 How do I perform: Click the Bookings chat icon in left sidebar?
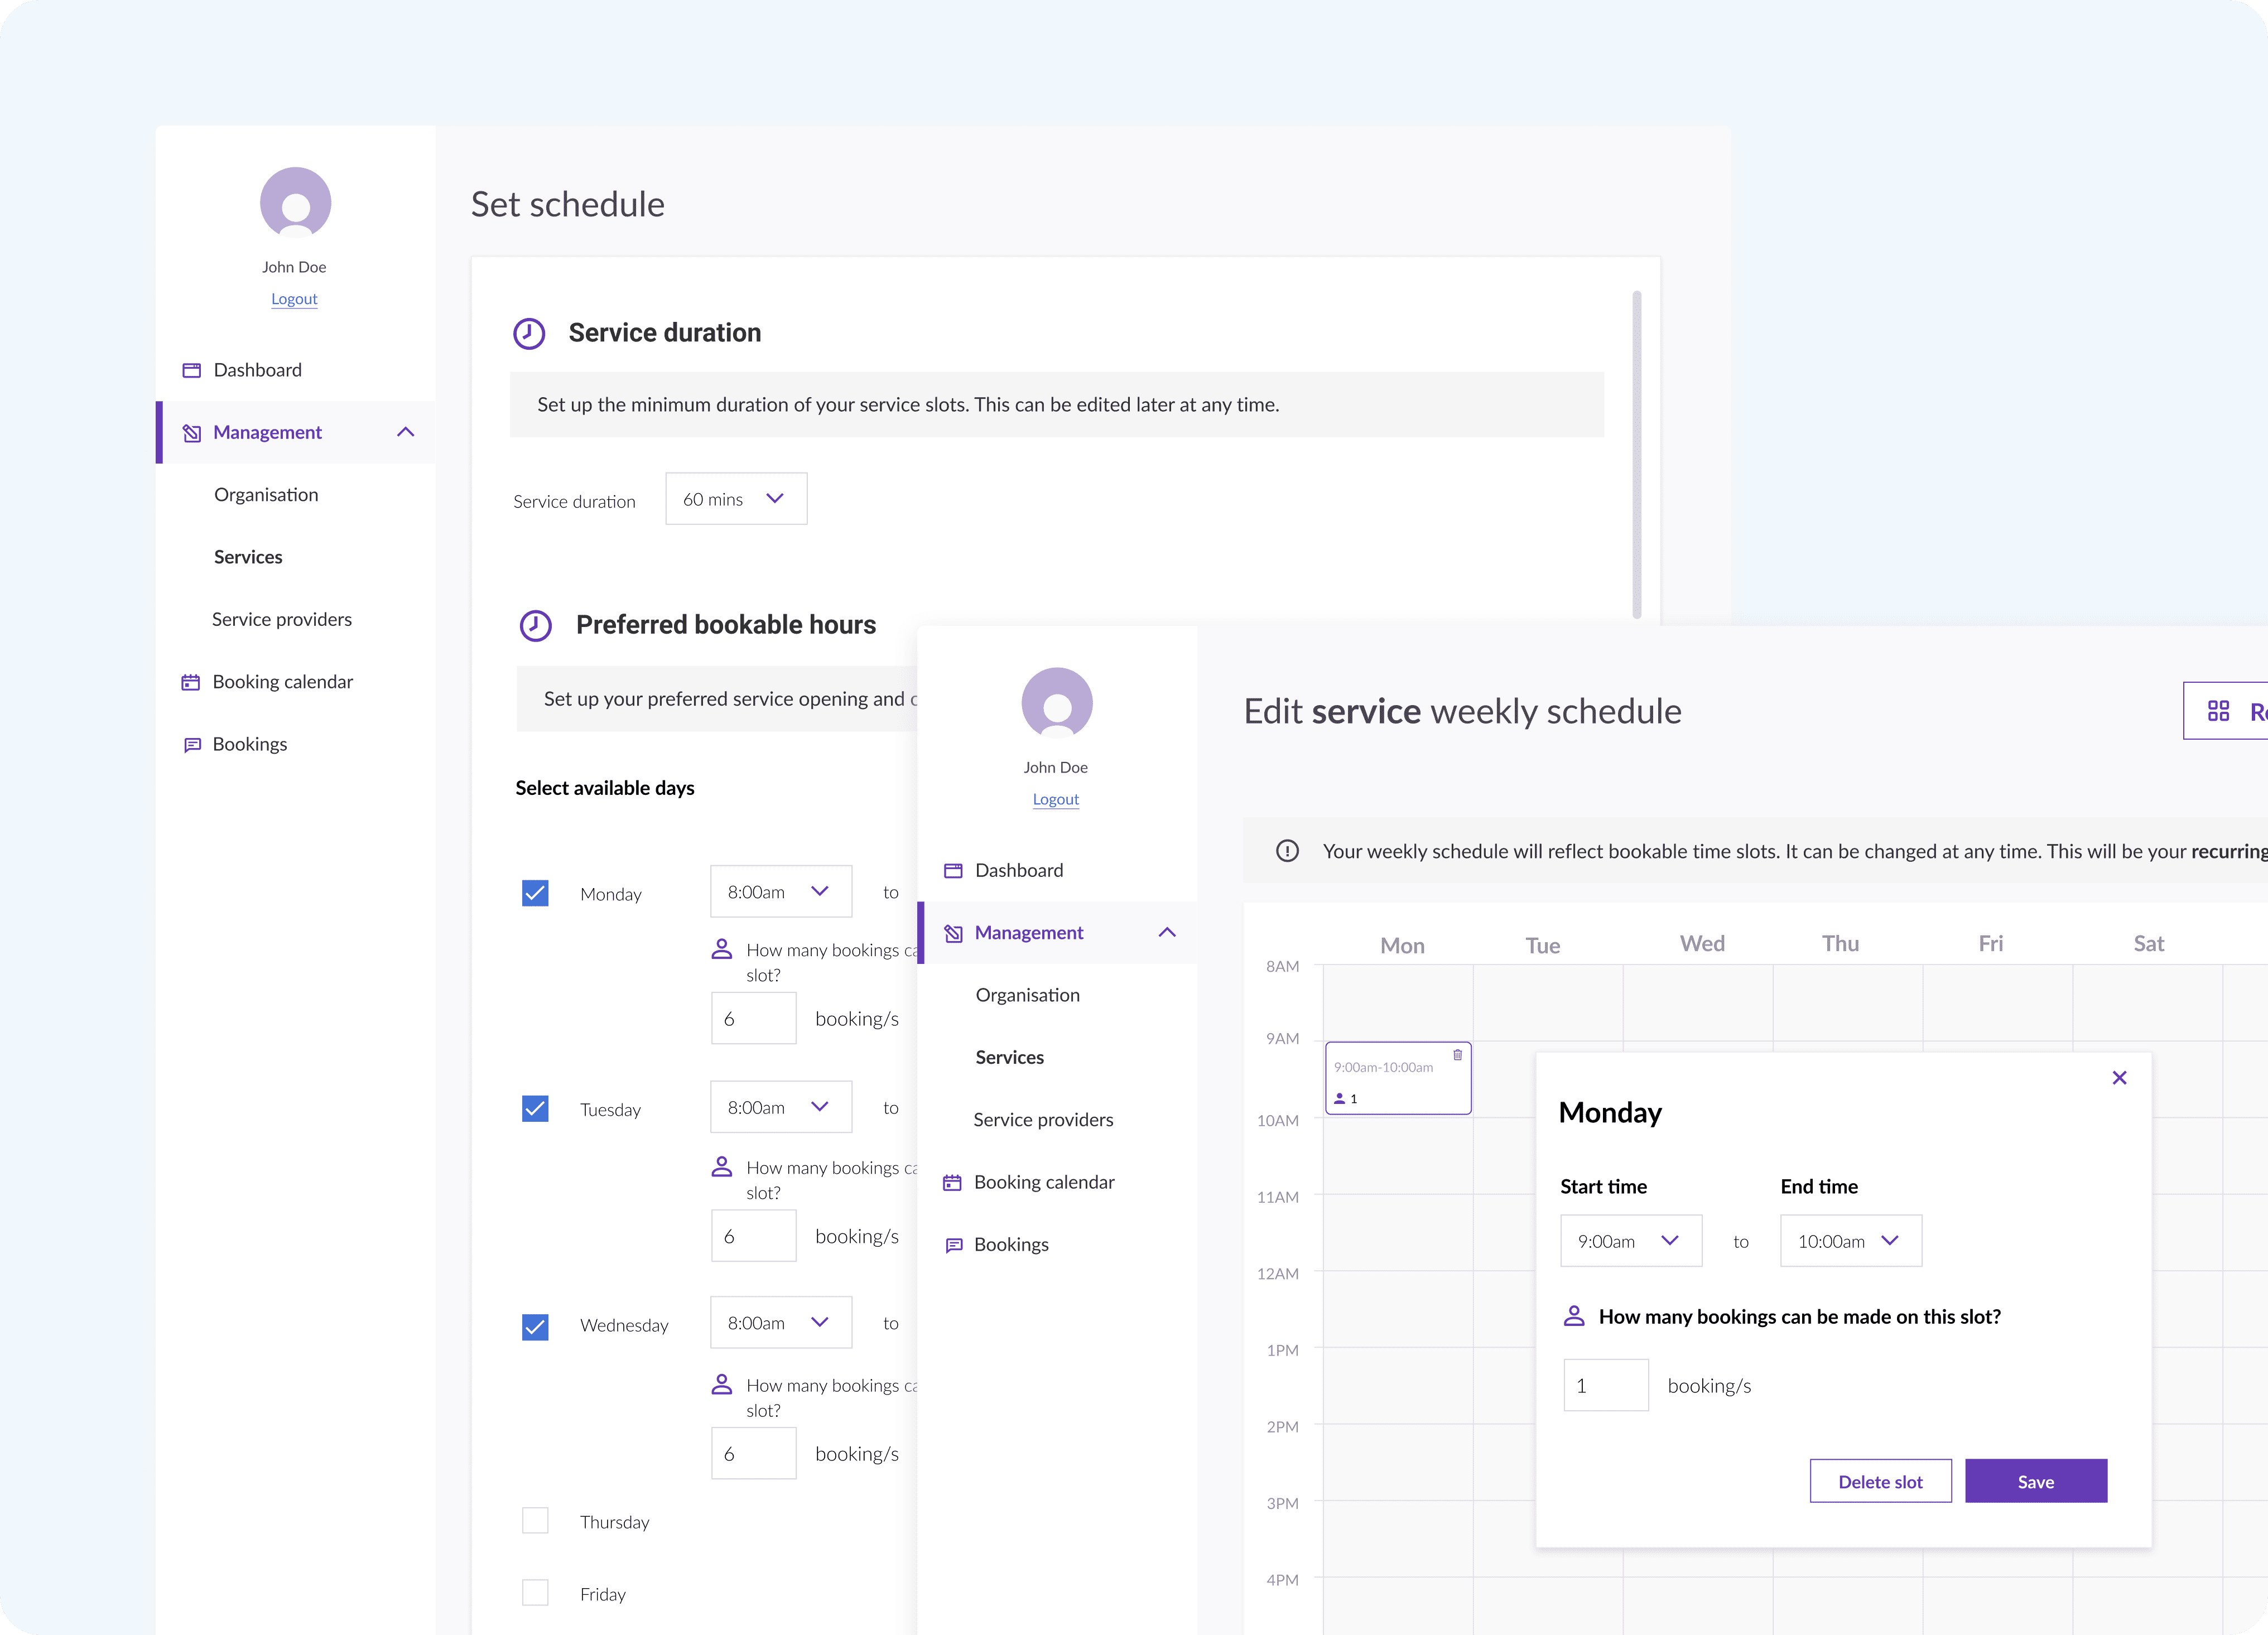tap(192, 744)
